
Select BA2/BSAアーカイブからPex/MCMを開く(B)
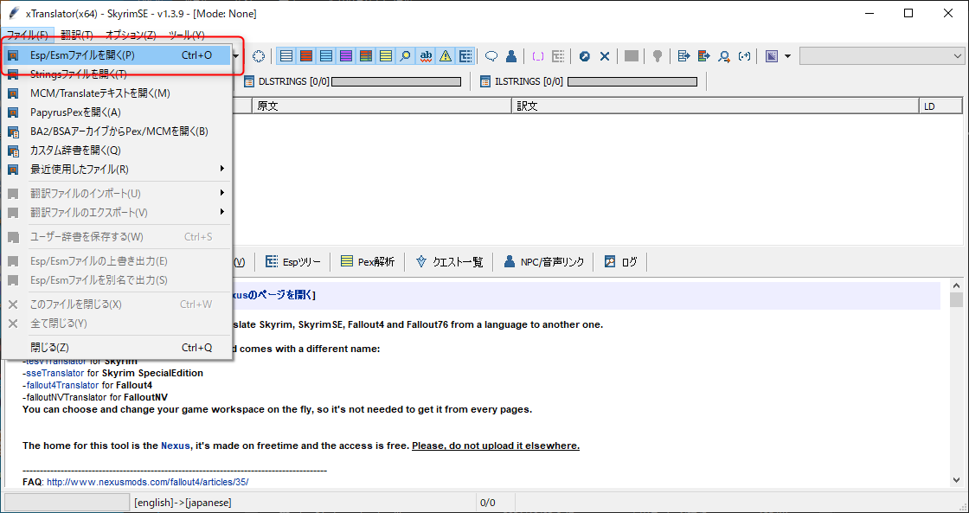tap(117, 131)
